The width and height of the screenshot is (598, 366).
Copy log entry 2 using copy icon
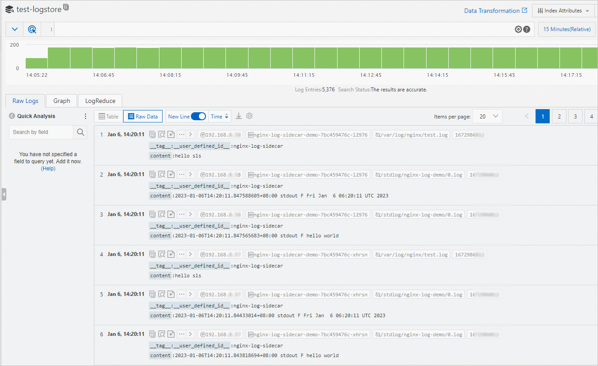[152, 174]
